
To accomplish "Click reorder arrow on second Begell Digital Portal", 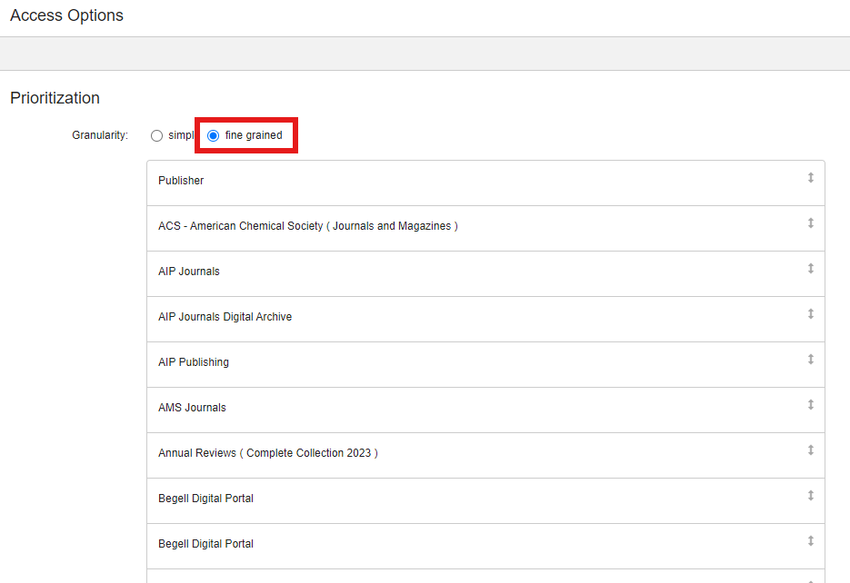I will coord(810,541).
